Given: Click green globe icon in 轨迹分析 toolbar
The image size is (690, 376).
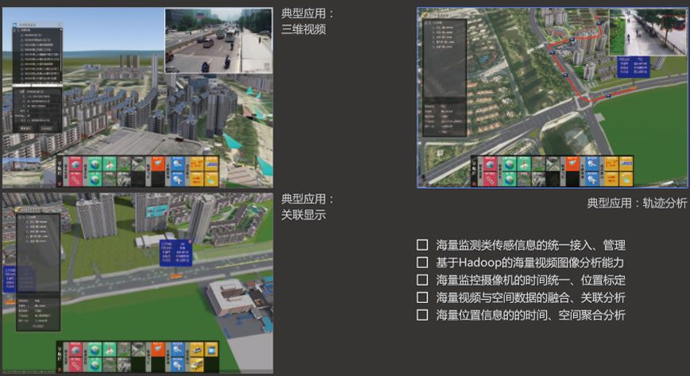Looking at the screenshot, I should [x=508, y=163].
